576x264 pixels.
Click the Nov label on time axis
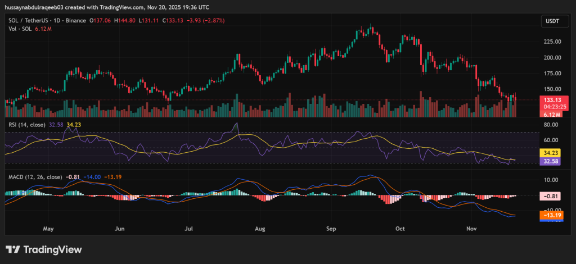click(x=471, y=229)
